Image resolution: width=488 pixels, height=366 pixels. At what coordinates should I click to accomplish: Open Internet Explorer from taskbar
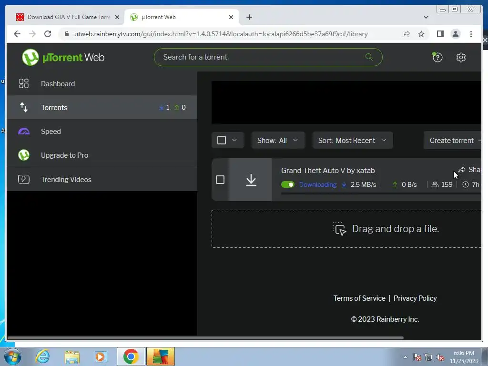(x=42, y=356)
